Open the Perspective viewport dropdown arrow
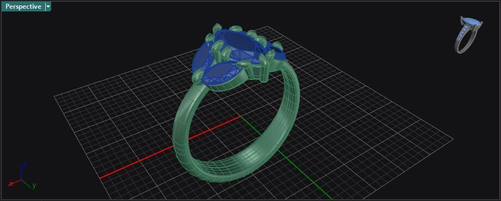 click(48, 7)
